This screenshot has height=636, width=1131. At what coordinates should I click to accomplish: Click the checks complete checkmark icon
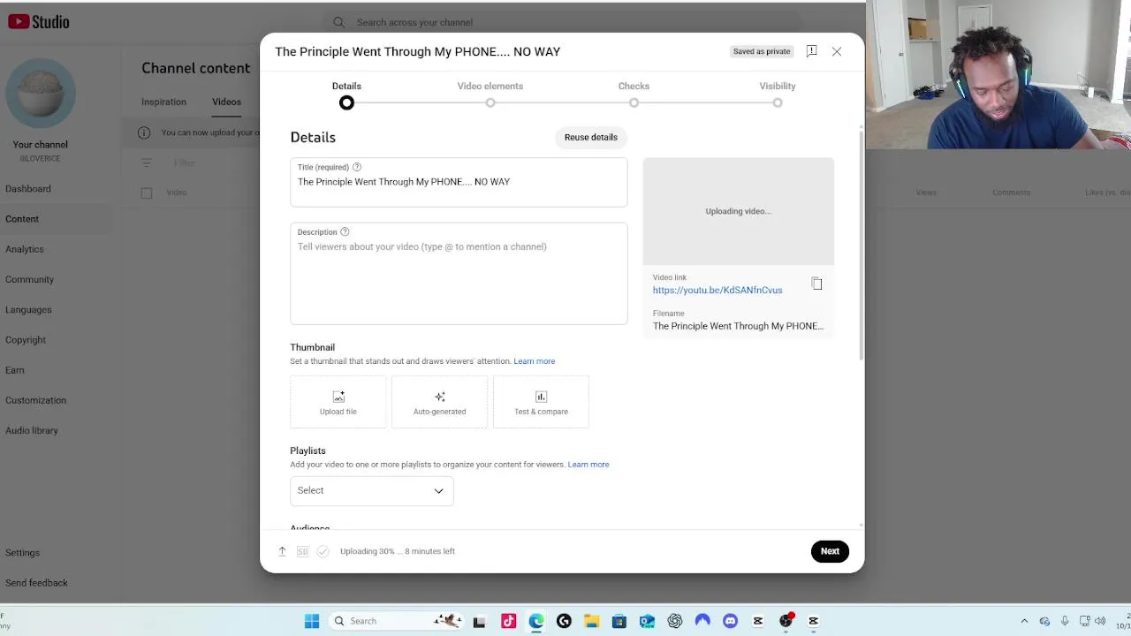pyautogui.click(x=323, y=551)
